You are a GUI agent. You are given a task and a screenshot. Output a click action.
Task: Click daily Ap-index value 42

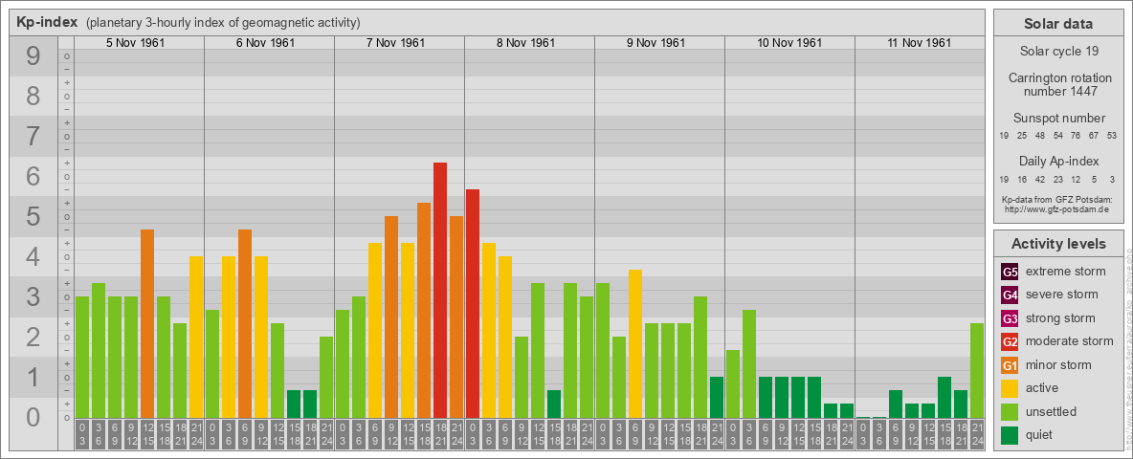point(1040,179)
